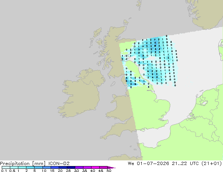Viewport: 223px width, 172px height.
Task: Click the 0.5–1 mm legend color box
Action: tap(14, 167)
